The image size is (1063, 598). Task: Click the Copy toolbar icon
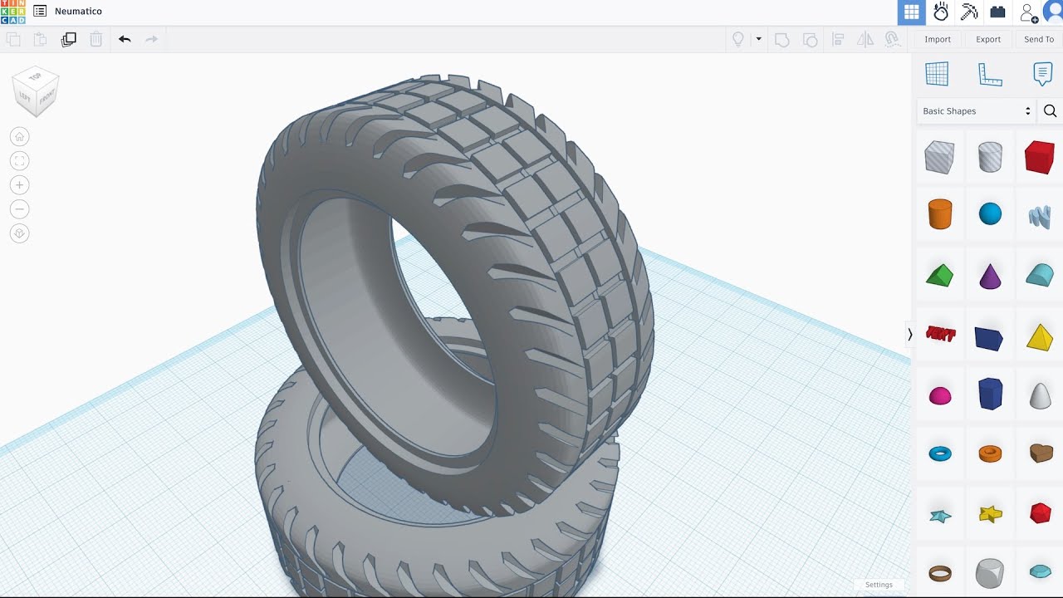13,39
